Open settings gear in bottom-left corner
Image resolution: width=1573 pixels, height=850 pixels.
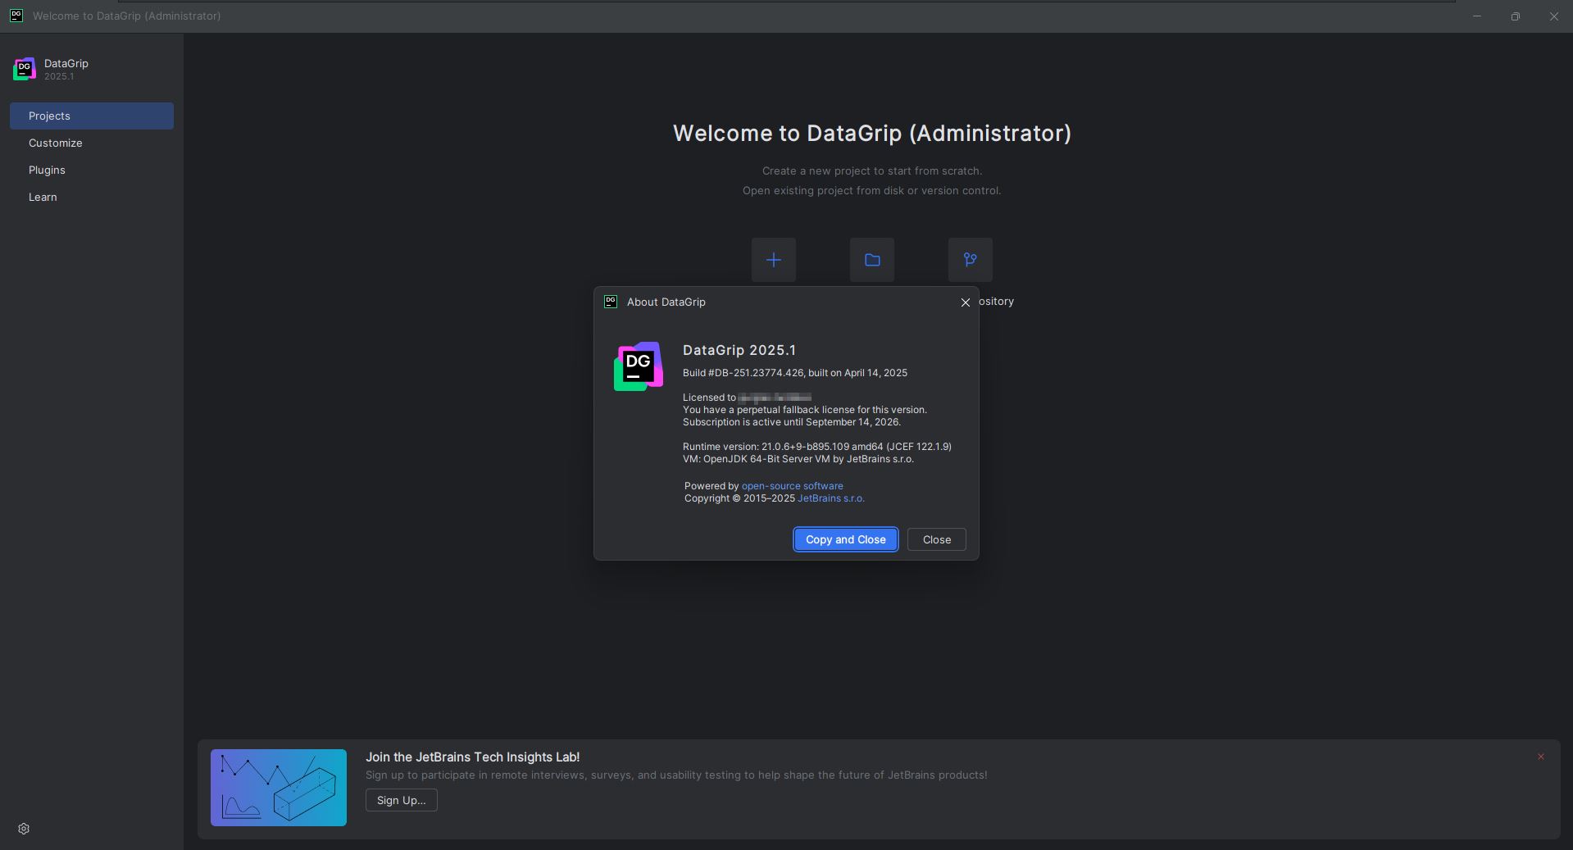pyautogui.click(x=24, y=829)
